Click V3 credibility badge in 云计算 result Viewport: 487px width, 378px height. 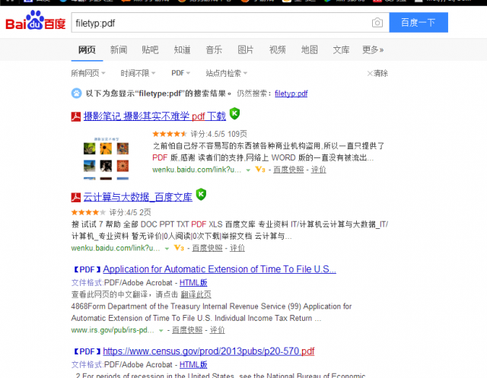click(x=179, y=248)
